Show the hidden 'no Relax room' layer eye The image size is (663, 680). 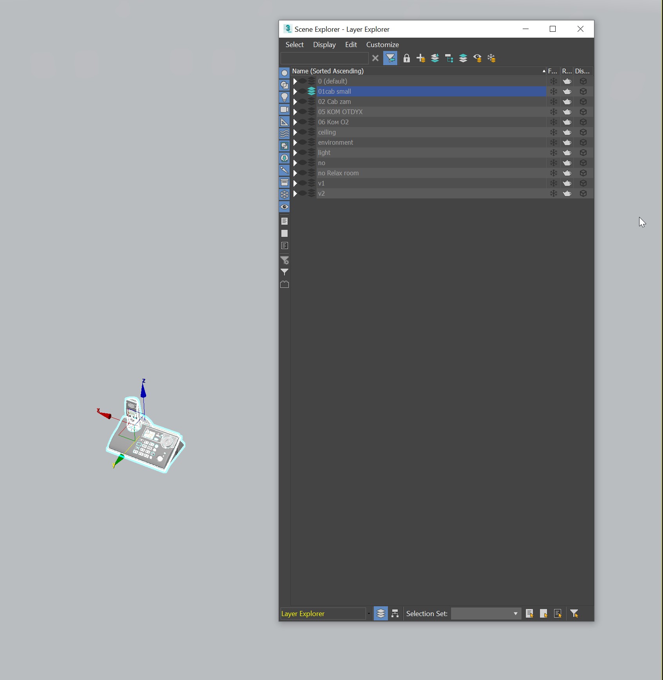303,173
